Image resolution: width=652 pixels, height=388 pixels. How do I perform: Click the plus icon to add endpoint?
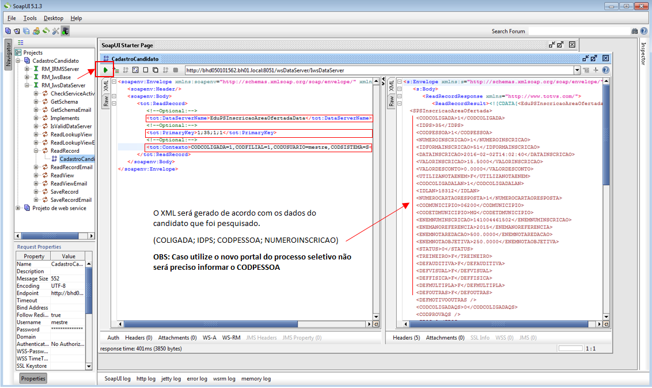[x=596, y=70]
